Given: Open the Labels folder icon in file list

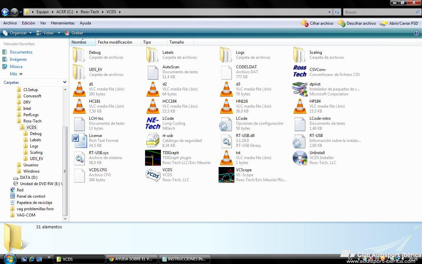Looking at the screenshot, I should [x=153, y=54].
